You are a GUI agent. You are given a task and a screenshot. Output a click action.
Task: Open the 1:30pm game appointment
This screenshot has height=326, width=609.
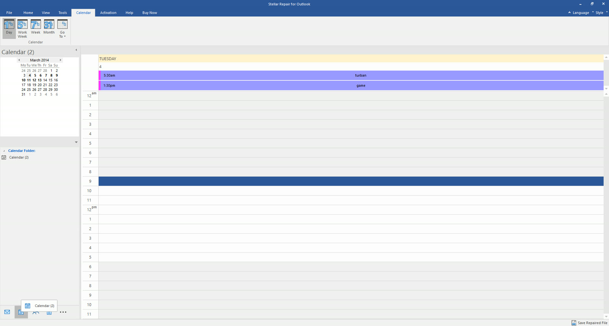(351, 85)
